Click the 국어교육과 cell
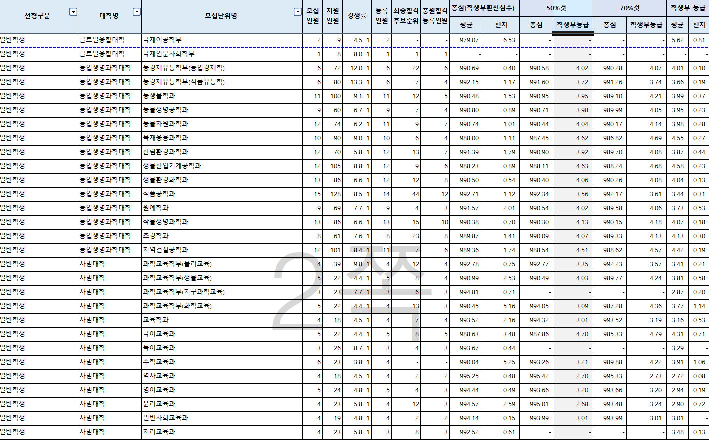This screenshot has width=709, height=440. [x=222, y=334]
